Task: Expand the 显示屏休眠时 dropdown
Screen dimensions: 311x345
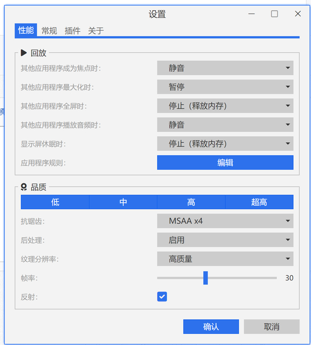Action: point(225,143)
